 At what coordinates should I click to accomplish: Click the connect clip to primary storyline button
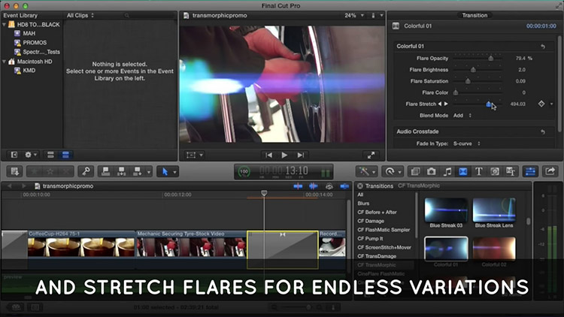click(x=106, y=171)
